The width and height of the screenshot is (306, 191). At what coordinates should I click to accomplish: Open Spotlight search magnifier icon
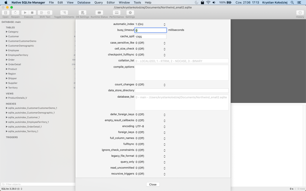[x=292, y=2]
